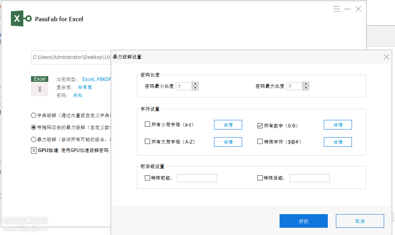Enable 所有大写字母 (A-Z) checkbox

147,141
